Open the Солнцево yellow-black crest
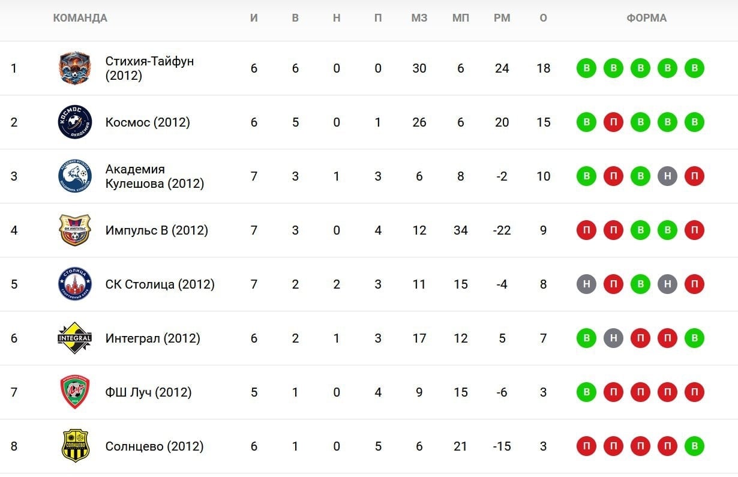Image resolution: width=738 pixels, height=477 pixels. coord(75,446)
